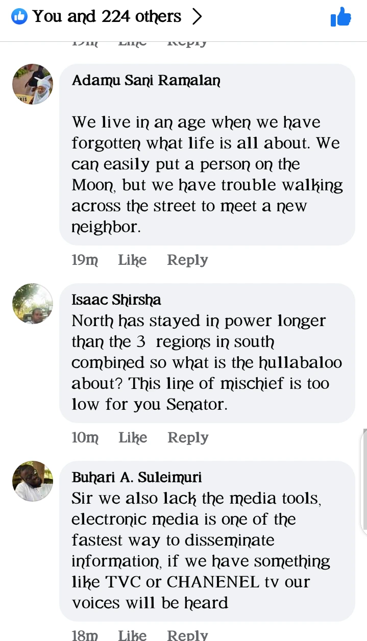
Task: Open "You and 224 others" reactions list
Action: pos(107,17)
